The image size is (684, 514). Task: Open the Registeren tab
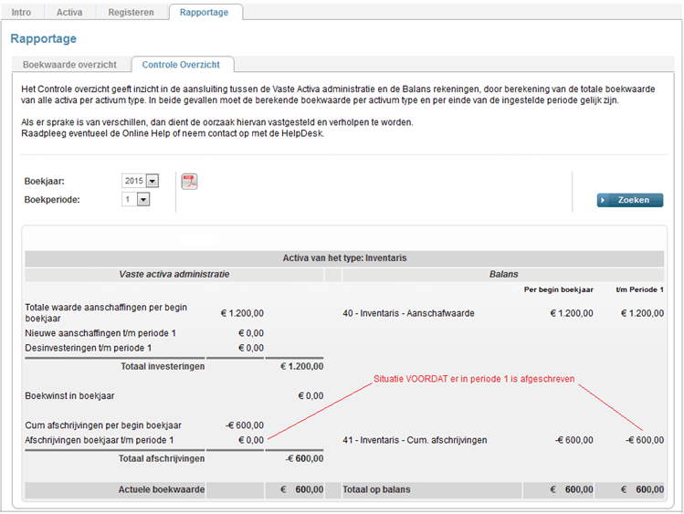click(131, 12)
